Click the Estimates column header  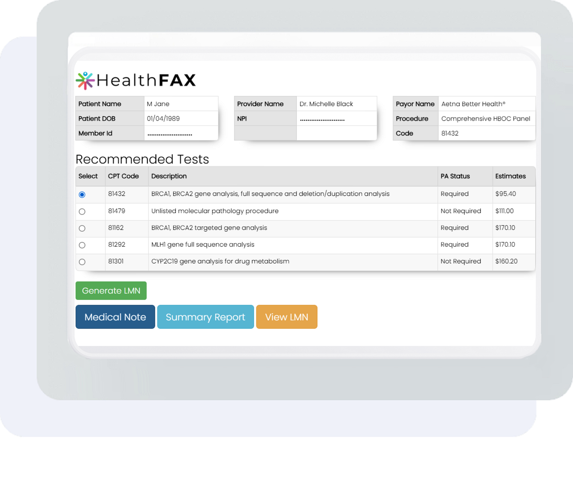coord(510,176)
